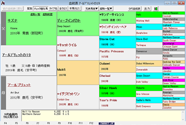Click the TARGET JV logo
Screen dimensions: 186x125
[x=107, y=123]
